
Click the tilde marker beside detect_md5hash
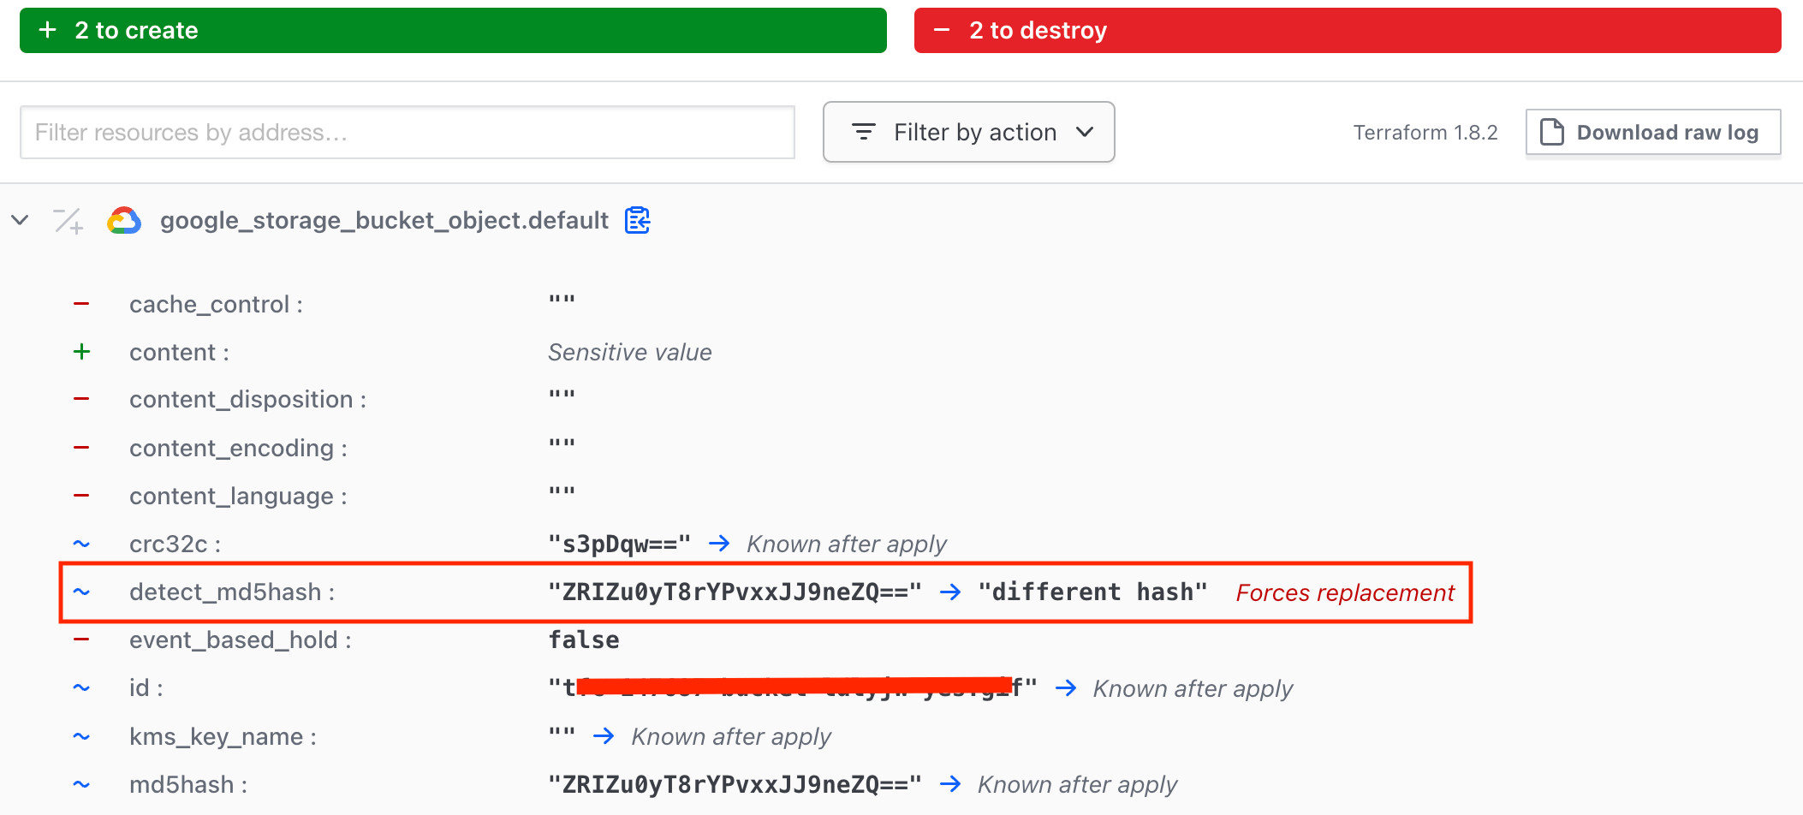(81, 592)
